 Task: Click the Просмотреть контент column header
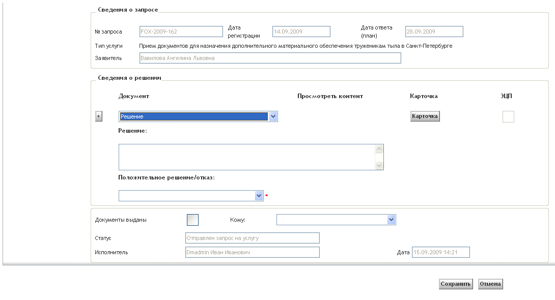[330, 96]
